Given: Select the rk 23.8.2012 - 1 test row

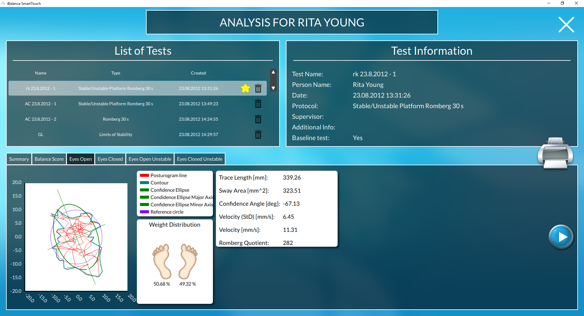Looking at the screenshot, I should [137, 88].
